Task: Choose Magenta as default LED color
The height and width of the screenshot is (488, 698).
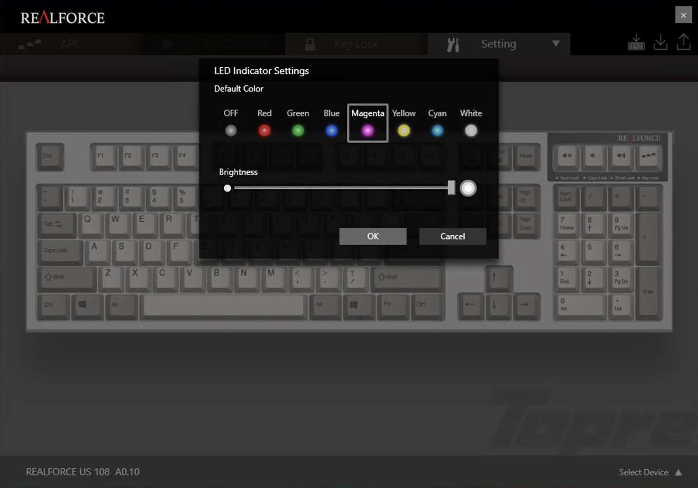Action: coord(368,123)
